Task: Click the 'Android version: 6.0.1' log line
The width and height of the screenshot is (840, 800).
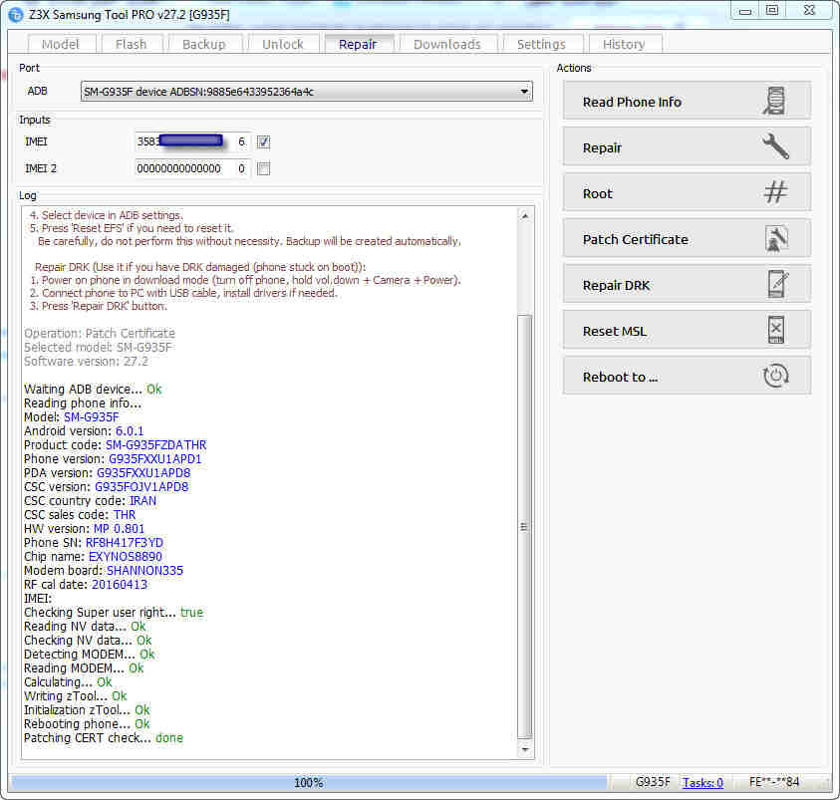Action: [x=84, y=431]
